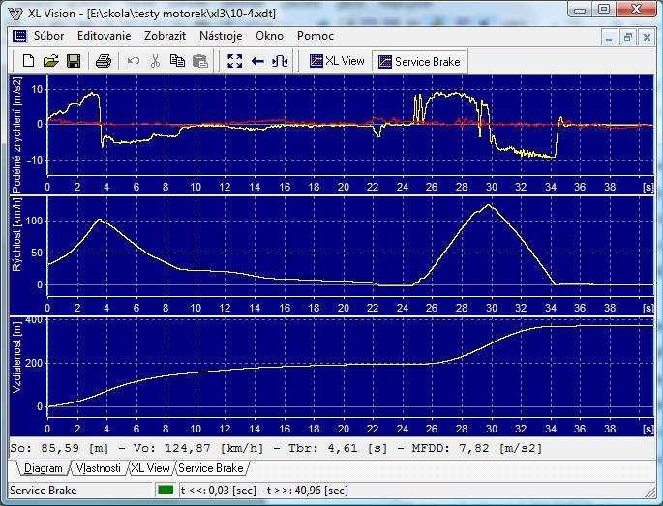Click the XL View toolbar button
Image resolution: width=663 pixels, height=506 pixels.
click(x=337, y=61)
